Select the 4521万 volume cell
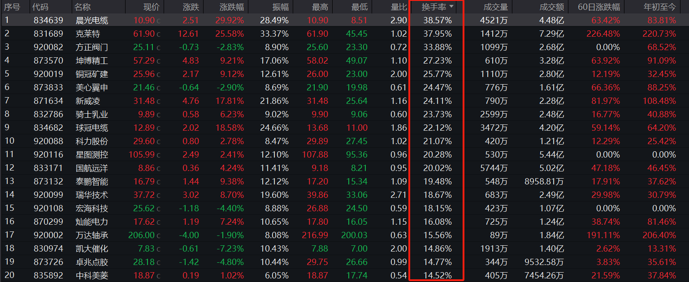This screenshot has width=689, height=282. pyautogui.click(x=494, y=20)
